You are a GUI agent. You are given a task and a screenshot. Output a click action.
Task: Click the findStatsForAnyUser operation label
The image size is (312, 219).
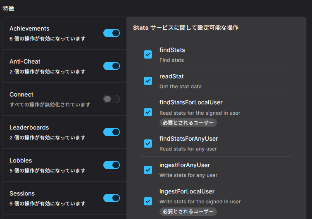pyautogui.click(x=188, y=139)
